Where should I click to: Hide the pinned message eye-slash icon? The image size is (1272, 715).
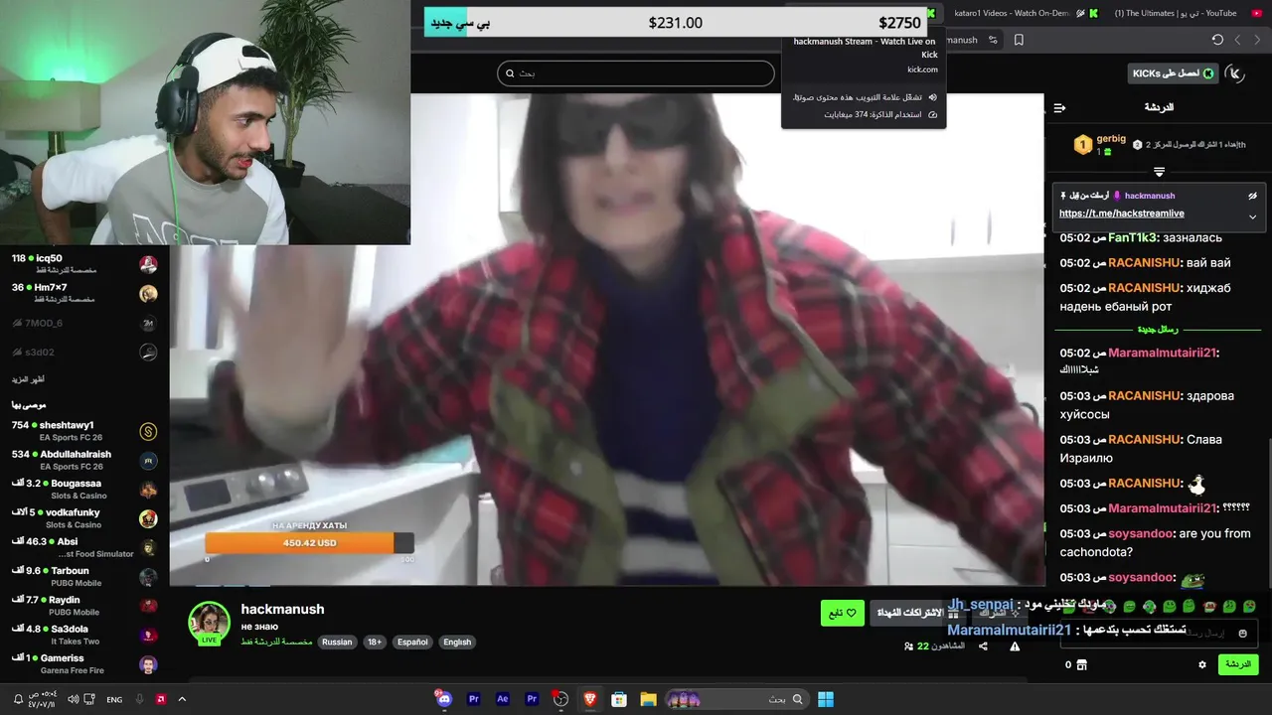click(1252, 196)
